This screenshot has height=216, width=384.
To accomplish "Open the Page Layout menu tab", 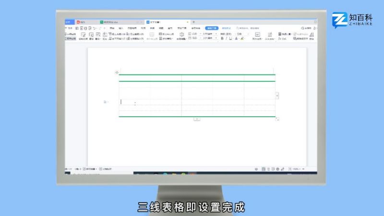I will [x=132, y=28].
